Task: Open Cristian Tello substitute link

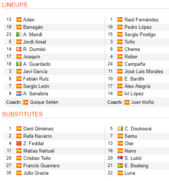Action: coord(37,158)
